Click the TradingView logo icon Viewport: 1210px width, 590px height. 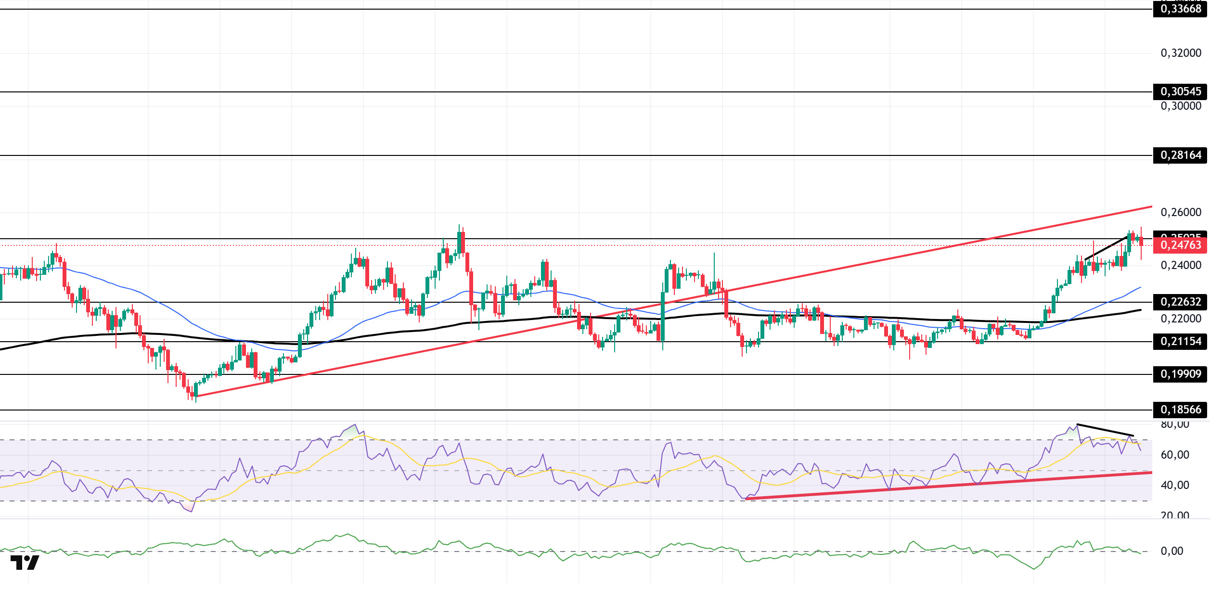pyautogui.click(x=25, y=563)
